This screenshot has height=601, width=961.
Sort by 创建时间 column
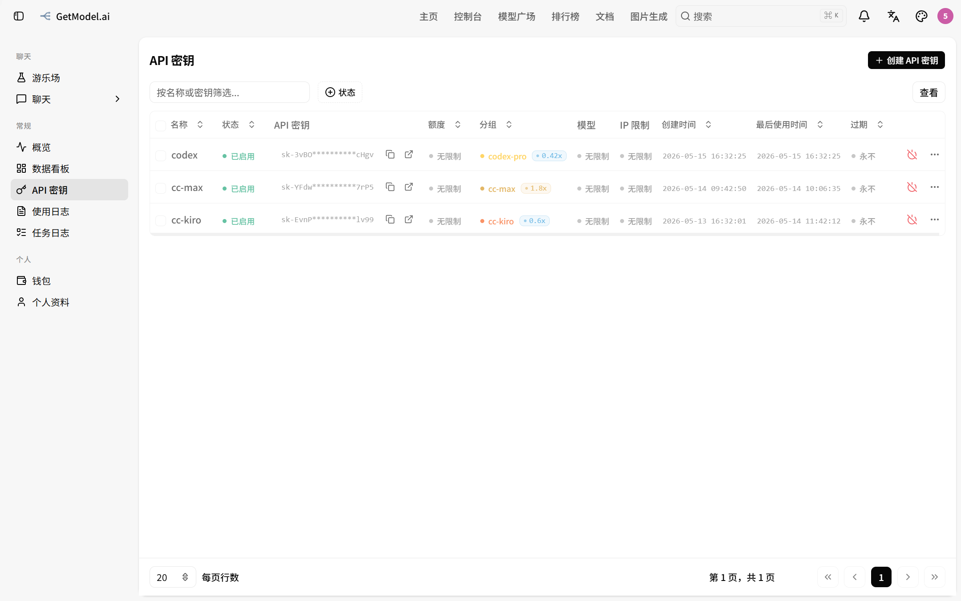coord(687,125)
